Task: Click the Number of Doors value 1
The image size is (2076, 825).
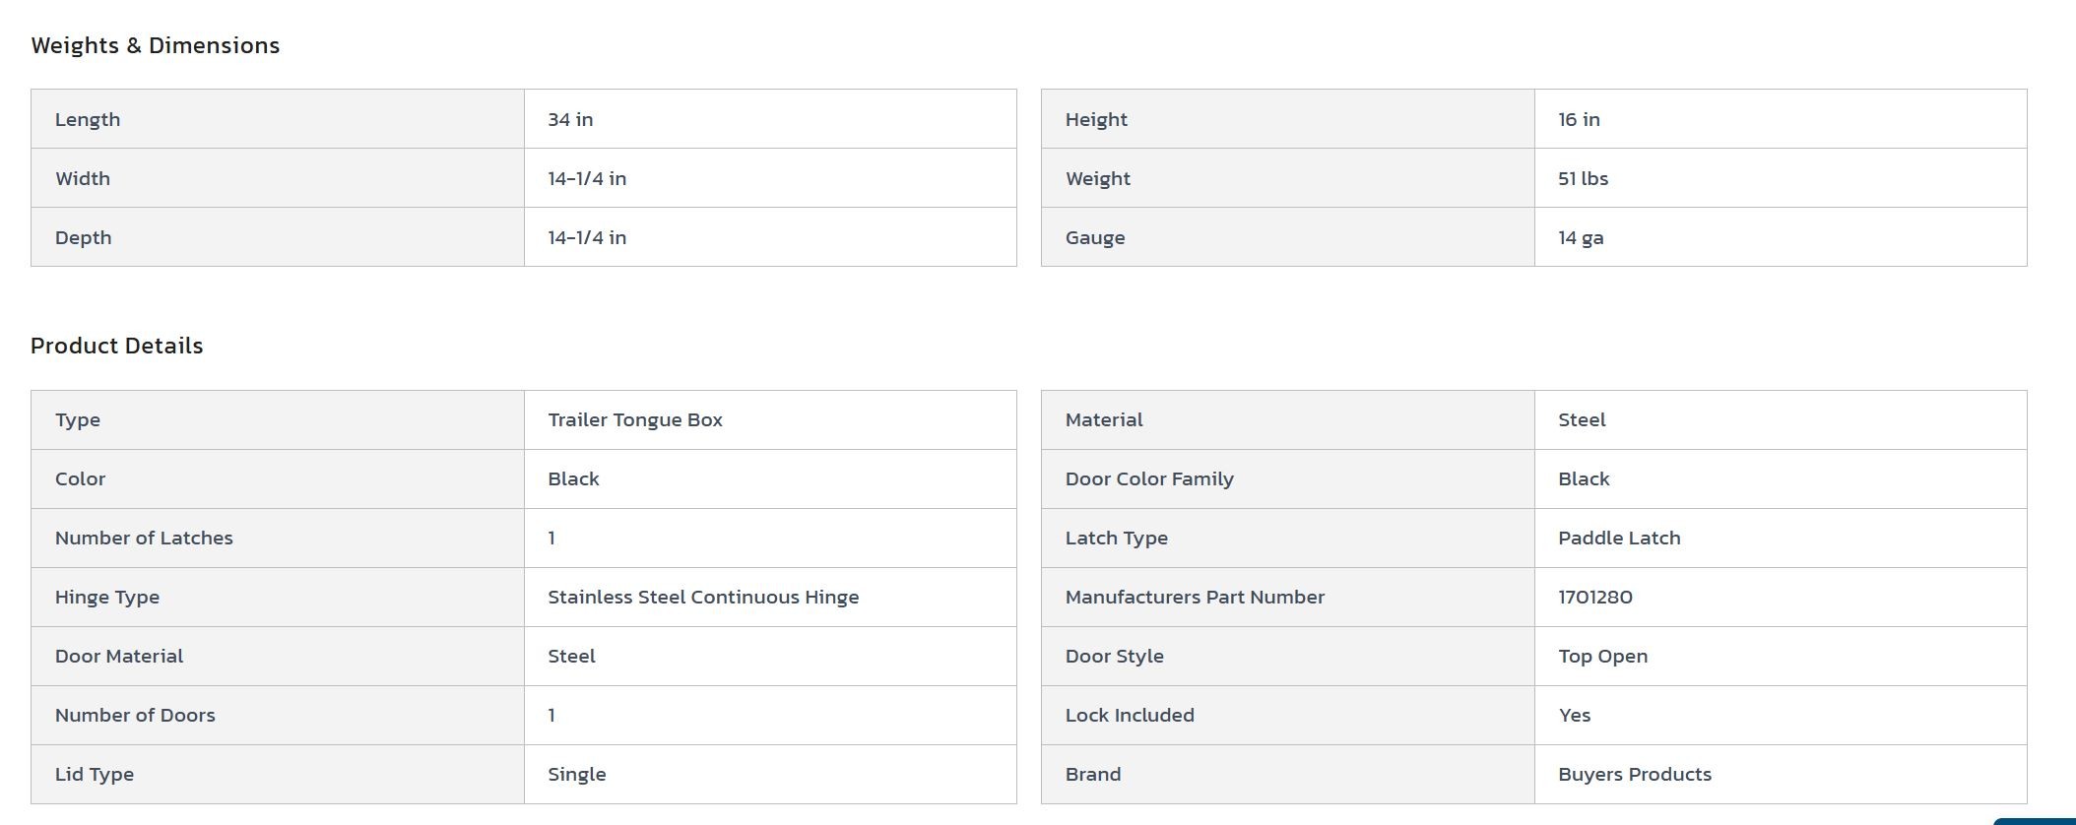Action: (x=551, y=715)
